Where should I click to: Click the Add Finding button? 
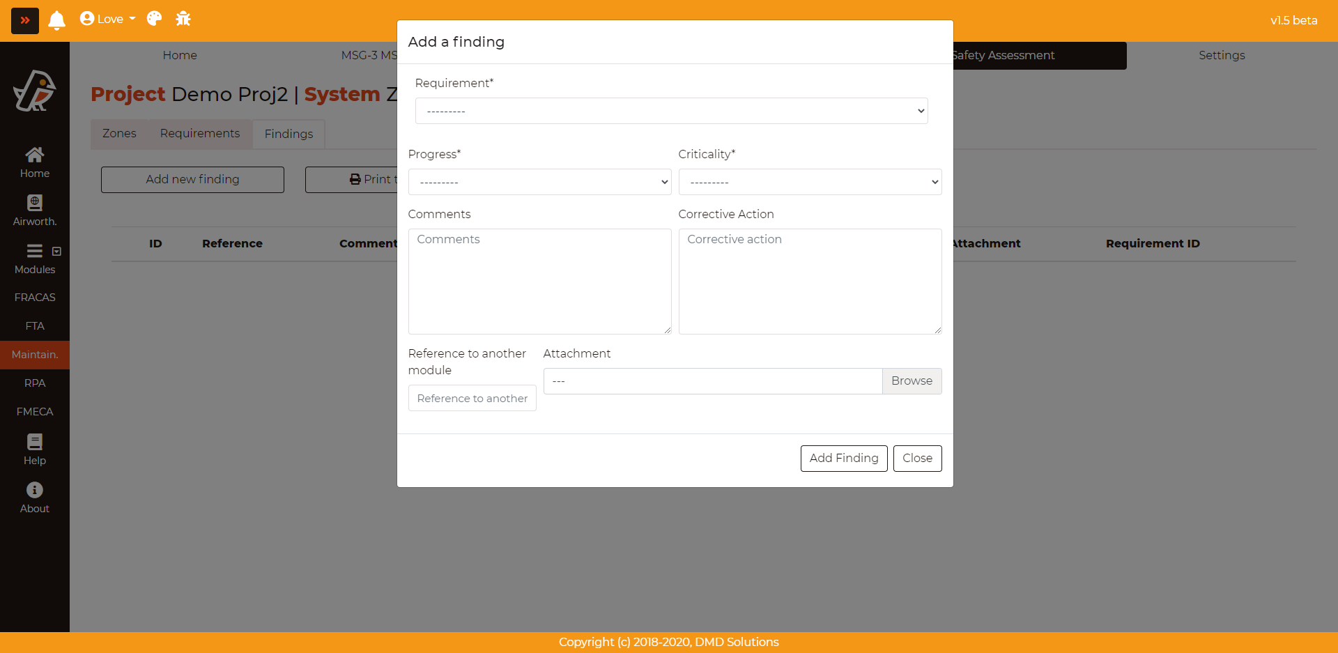coord(843,458)
